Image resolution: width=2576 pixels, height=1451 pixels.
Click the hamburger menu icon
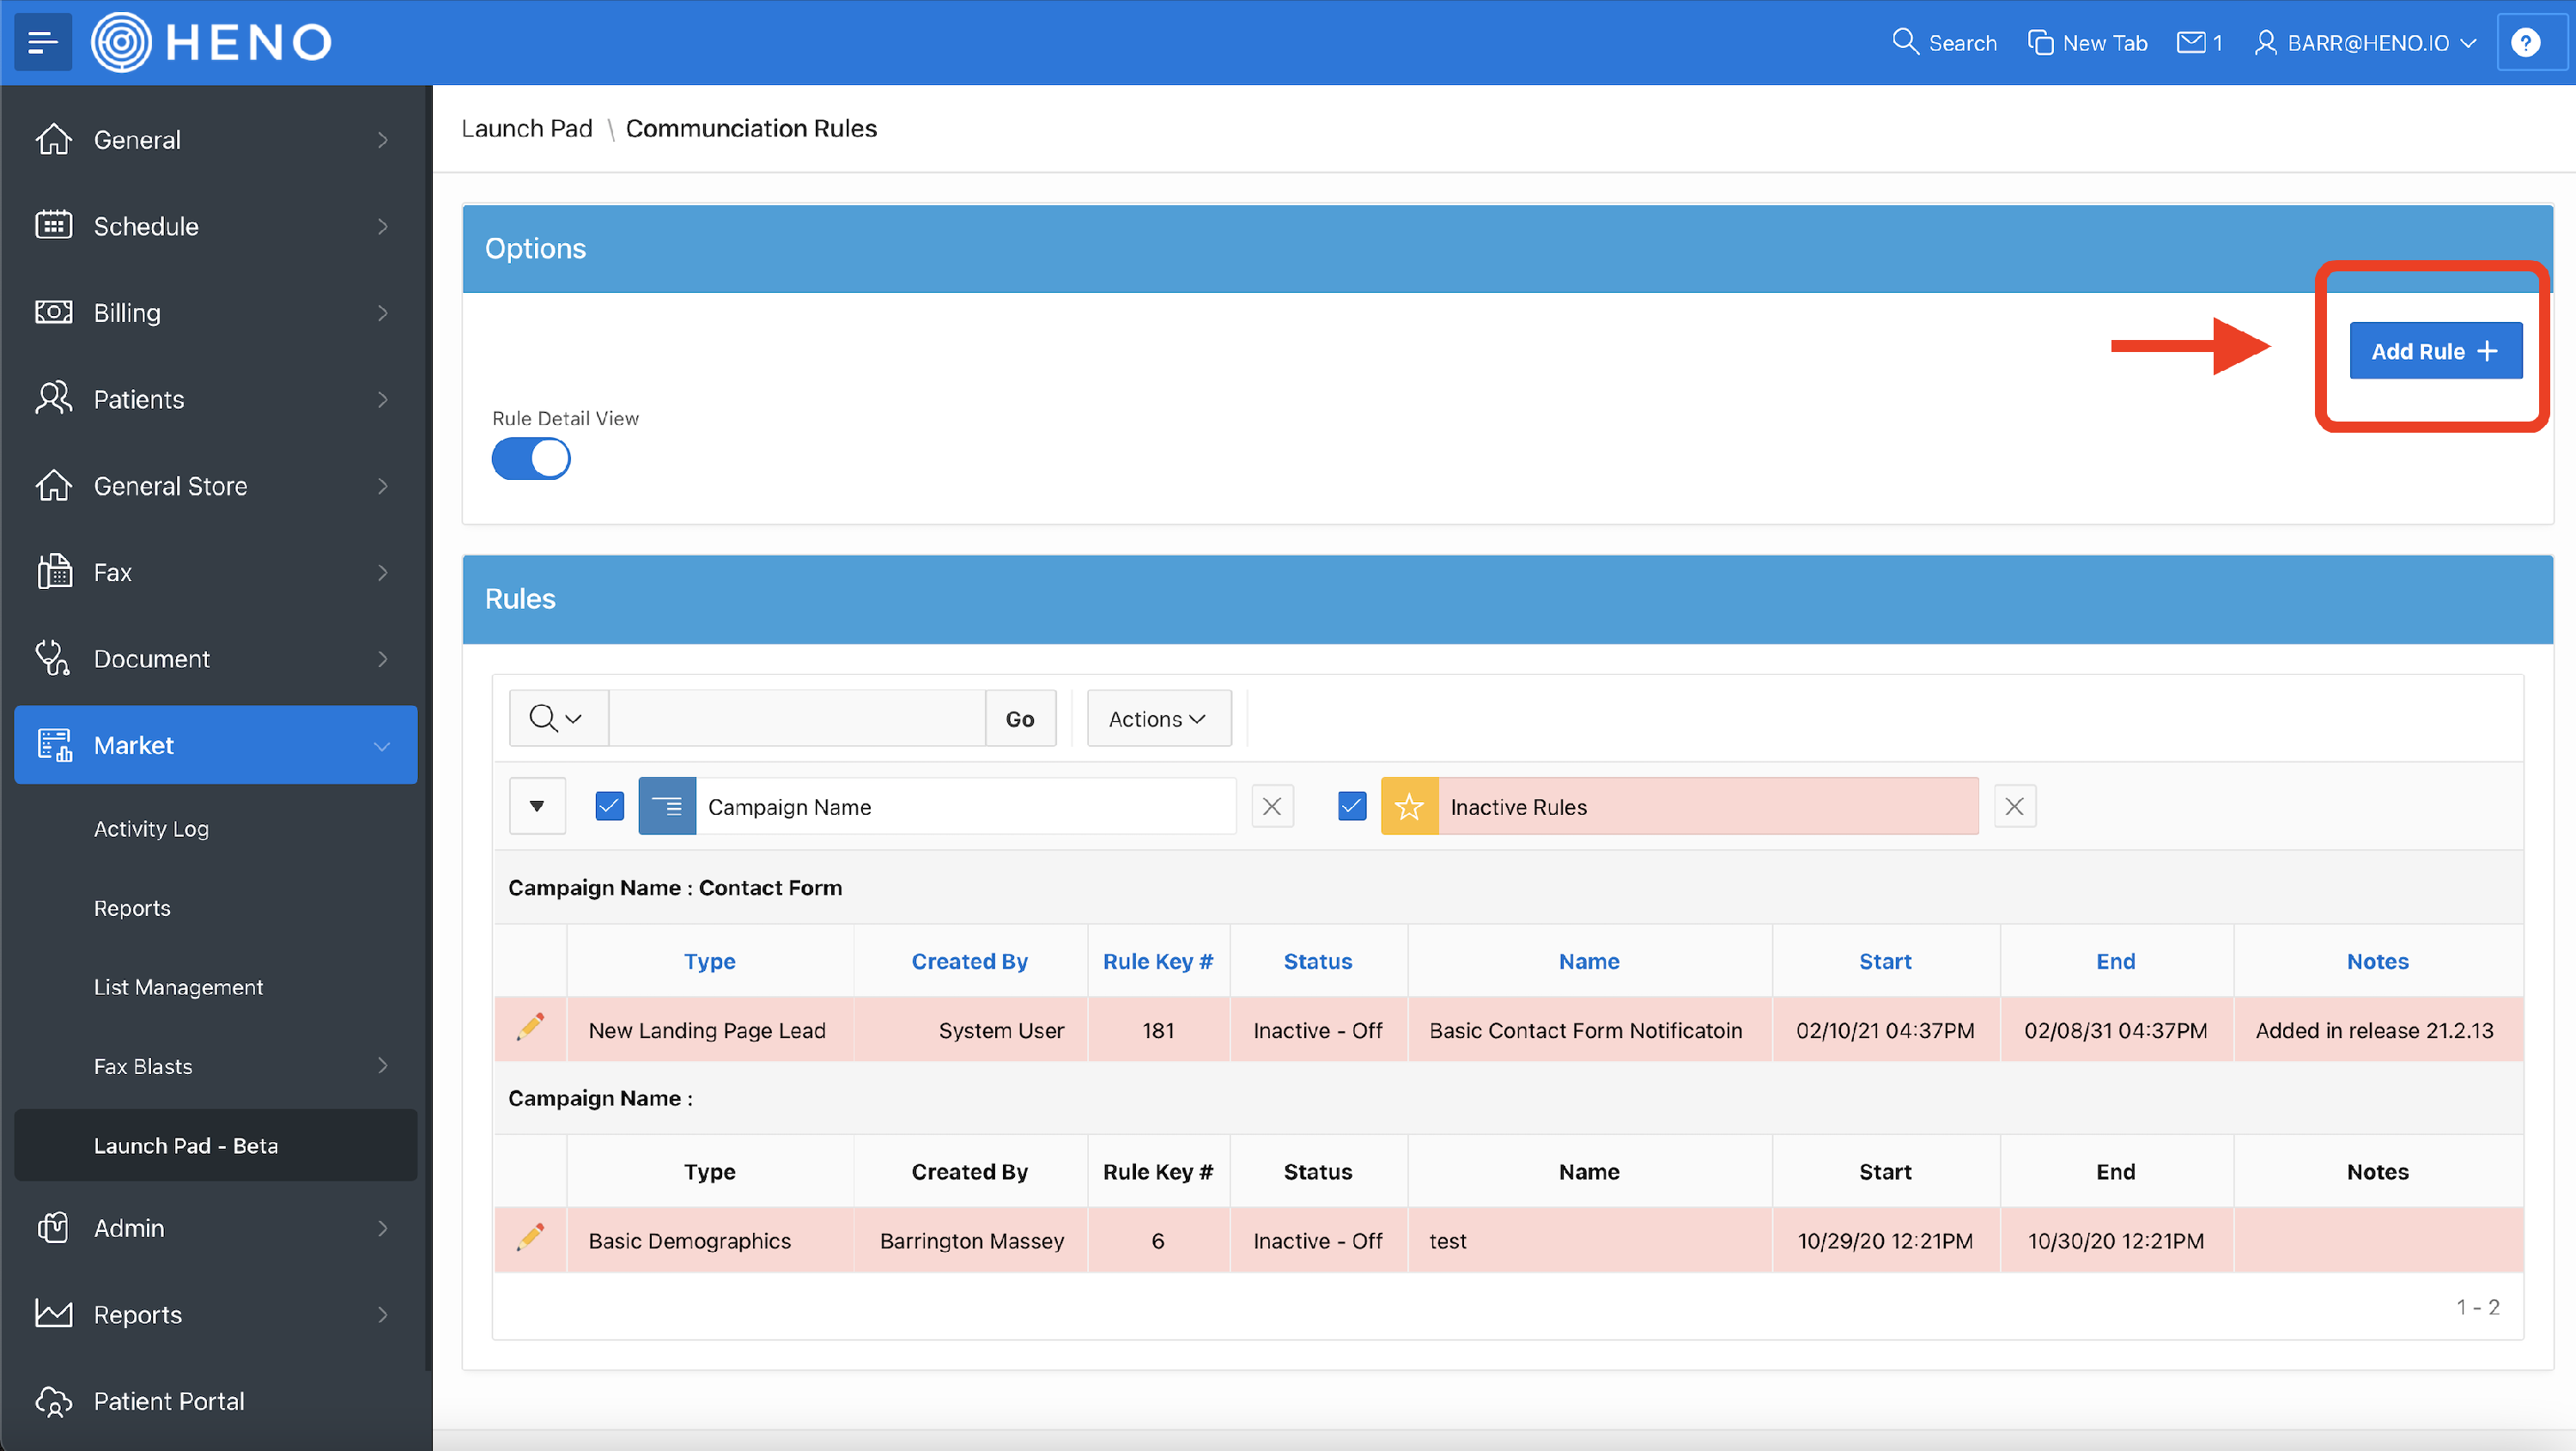click(42, 42)
